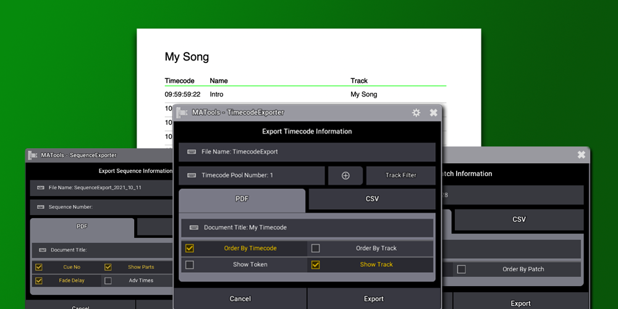Select PDF tab in TimecodeExporter
618x309 pixels.
click(242, 200)
